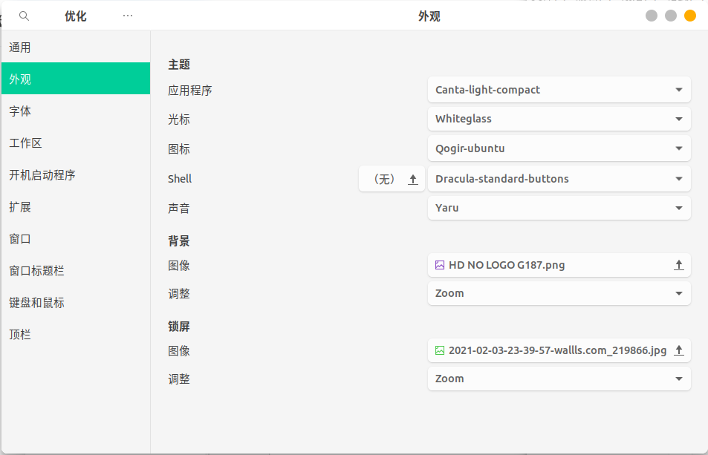This screenshot has height=455, width=708.
Task: Select the 顶栏 sidebar item
Action: coord(74,334)
